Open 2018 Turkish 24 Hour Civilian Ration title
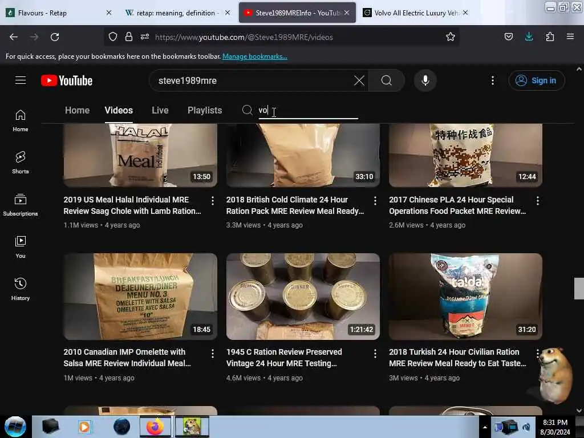Image resolution: width=584 pixels, height=438 pixels. pyautogui.click(x=457, y=358)
